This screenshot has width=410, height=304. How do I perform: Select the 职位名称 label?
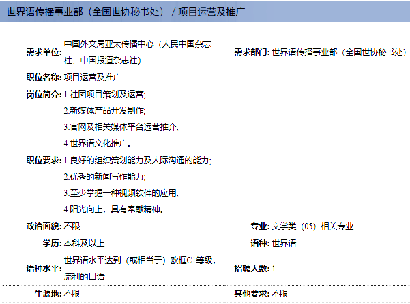pyautogui.click(x=44, y=77)
